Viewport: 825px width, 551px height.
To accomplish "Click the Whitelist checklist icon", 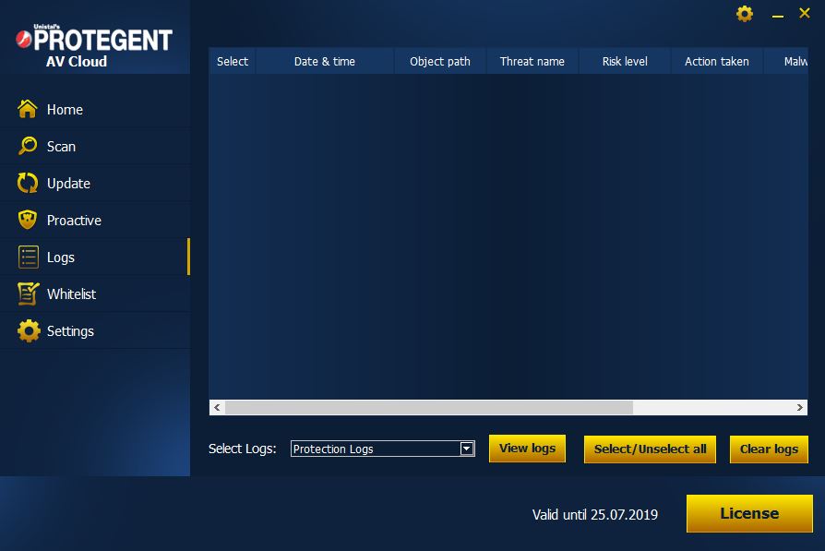I will [29, 293].
